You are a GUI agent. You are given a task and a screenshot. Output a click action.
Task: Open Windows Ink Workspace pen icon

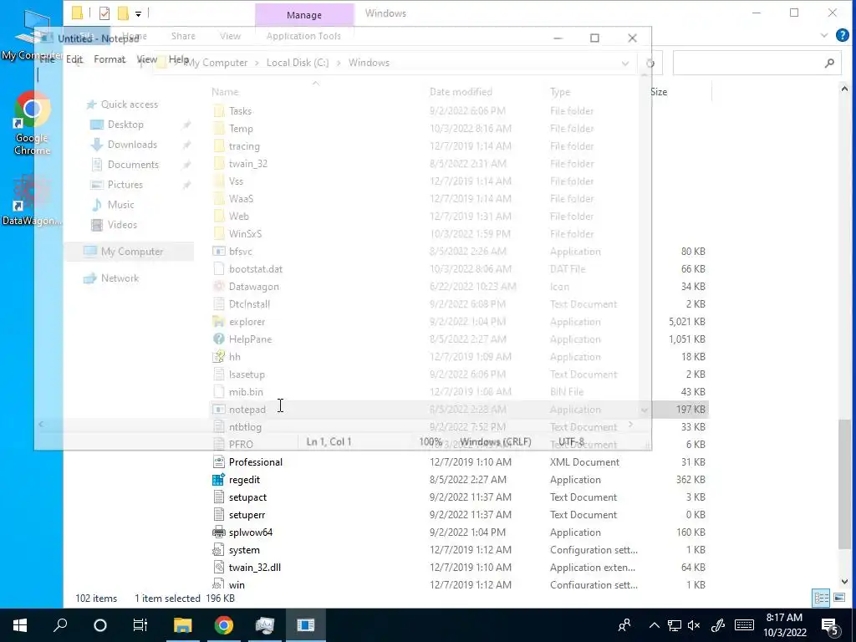pos(718,625)
